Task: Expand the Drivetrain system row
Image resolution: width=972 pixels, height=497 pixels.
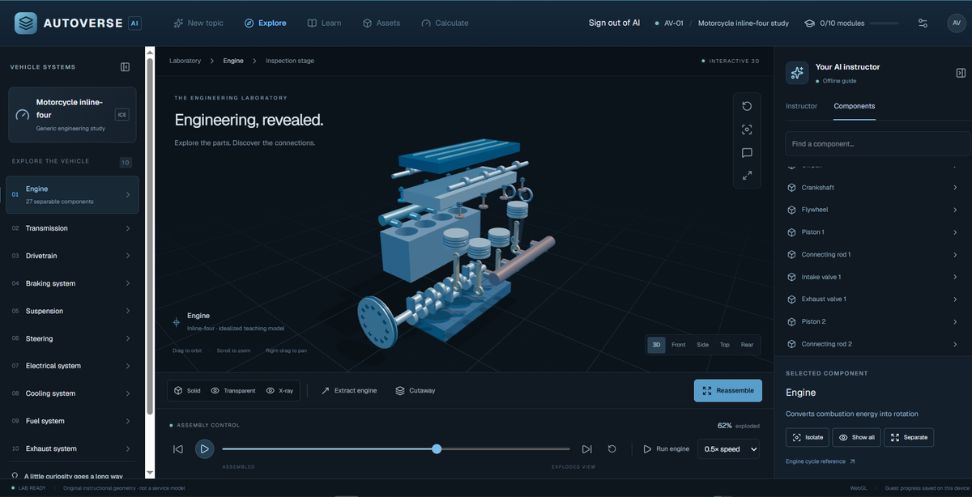Action: pos(72,256)
